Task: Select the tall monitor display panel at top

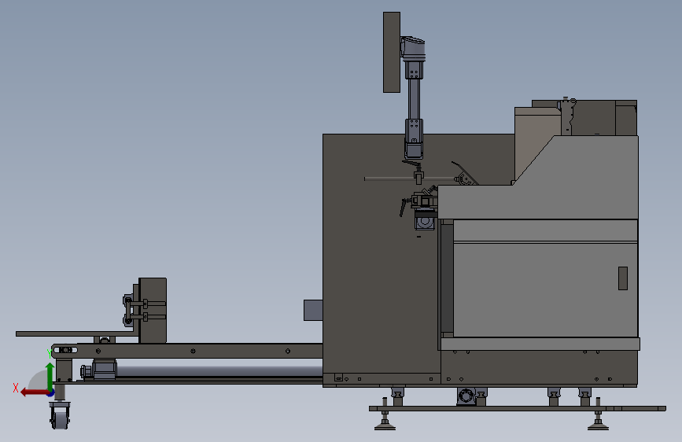Action: click(392, 52)
